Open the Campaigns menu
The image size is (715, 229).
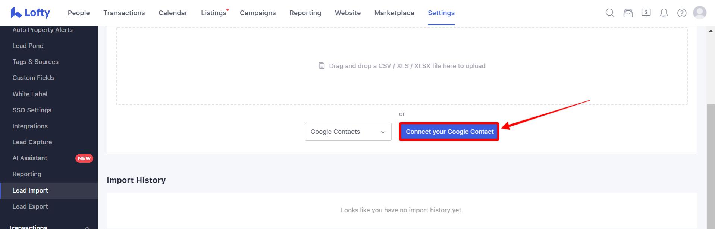click(258, 13)
